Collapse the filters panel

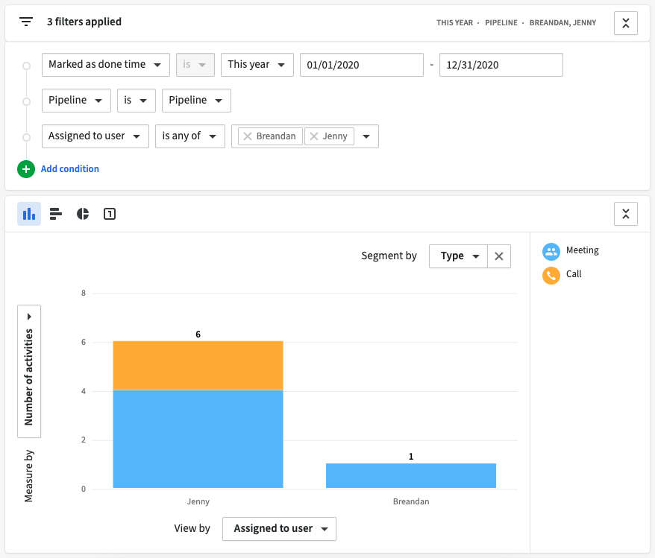[625, 23]
